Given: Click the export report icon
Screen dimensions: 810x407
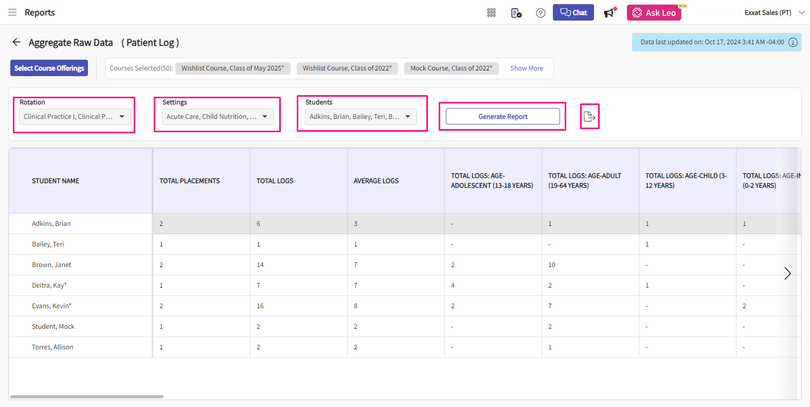Looking at the screenshot, I should (x=589, y=117).
